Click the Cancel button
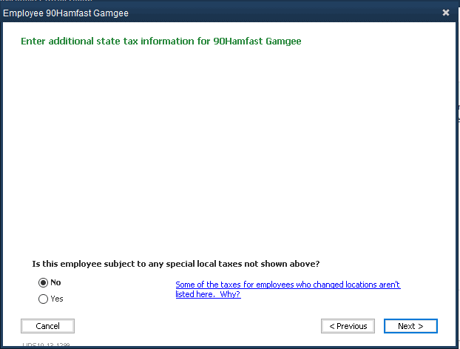 point(47,326)
